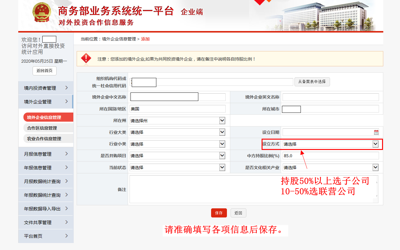
Task: Click the 境外企业英文名称 input field
Action: [330, 97]
